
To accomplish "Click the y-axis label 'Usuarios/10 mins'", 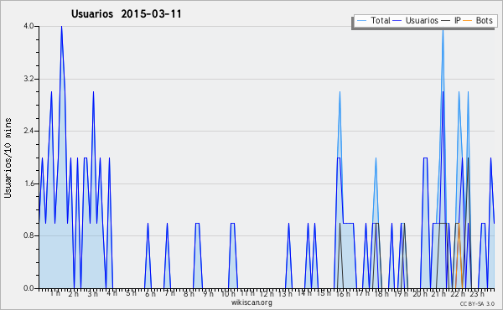I will coord(8,158).
